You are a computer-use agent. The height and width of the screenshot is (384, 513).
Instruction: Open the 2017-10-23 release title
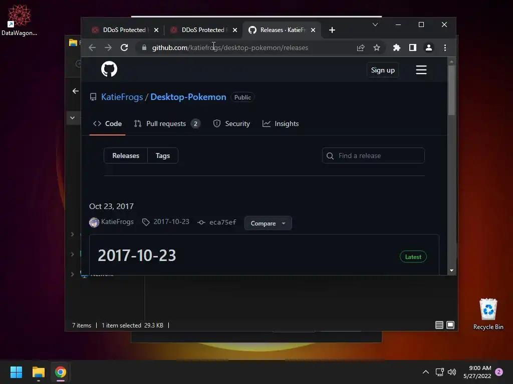pyautogui.click(x=137, y=255)
